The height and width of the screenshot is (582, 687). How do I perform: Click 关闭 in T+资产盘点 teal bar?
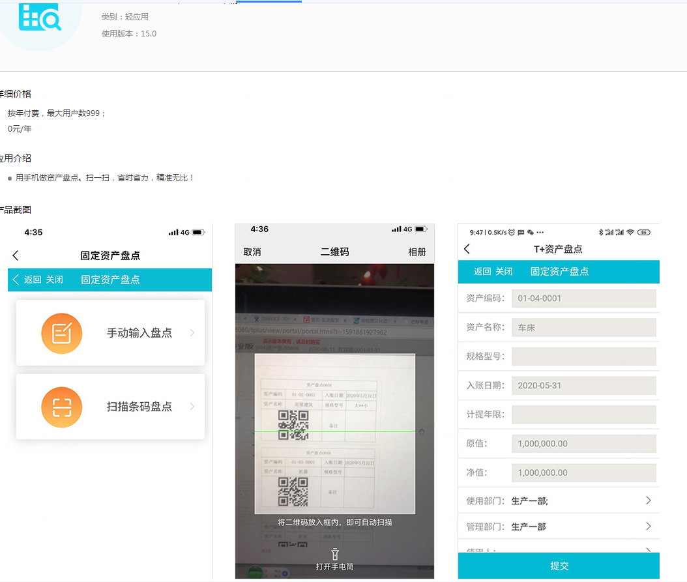click(x=504, y=271)
